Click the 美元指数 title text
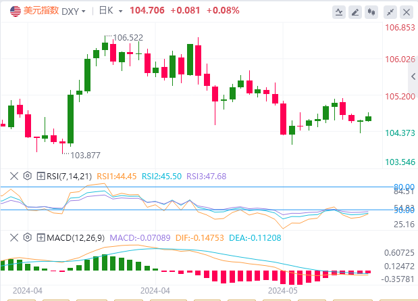This screenshot has height=301, width=418. click(41, 10)
